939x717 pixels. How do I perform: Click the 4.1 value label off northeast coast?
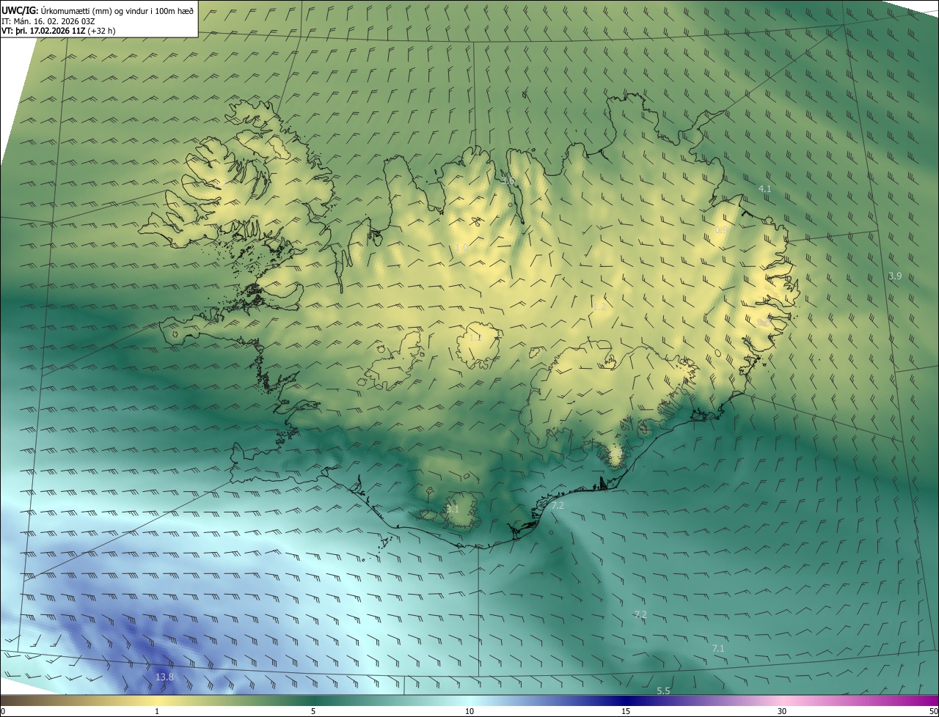point(764,189)
